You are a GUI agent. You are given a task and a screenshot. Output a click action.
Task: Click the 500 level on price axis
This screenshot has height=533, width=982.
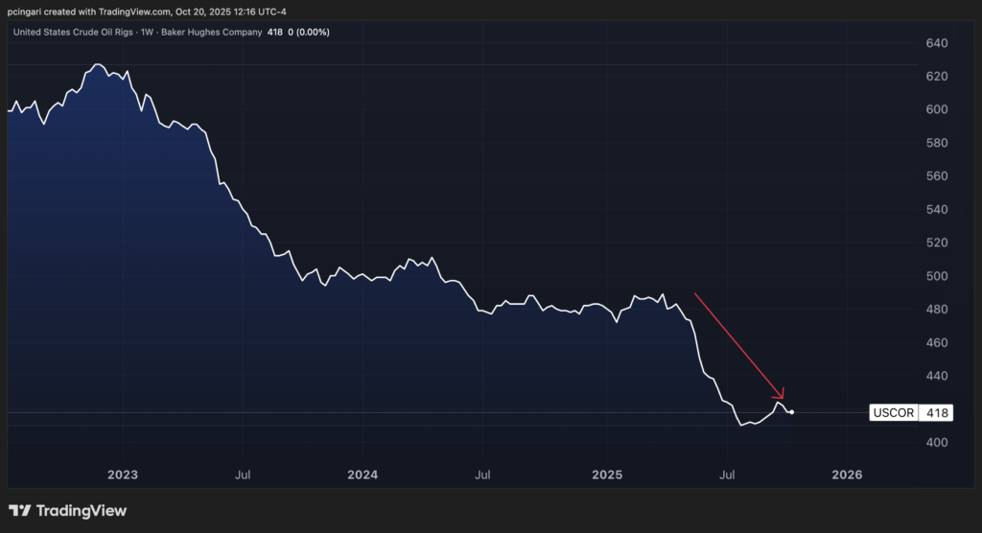click(x=935, y=276)
